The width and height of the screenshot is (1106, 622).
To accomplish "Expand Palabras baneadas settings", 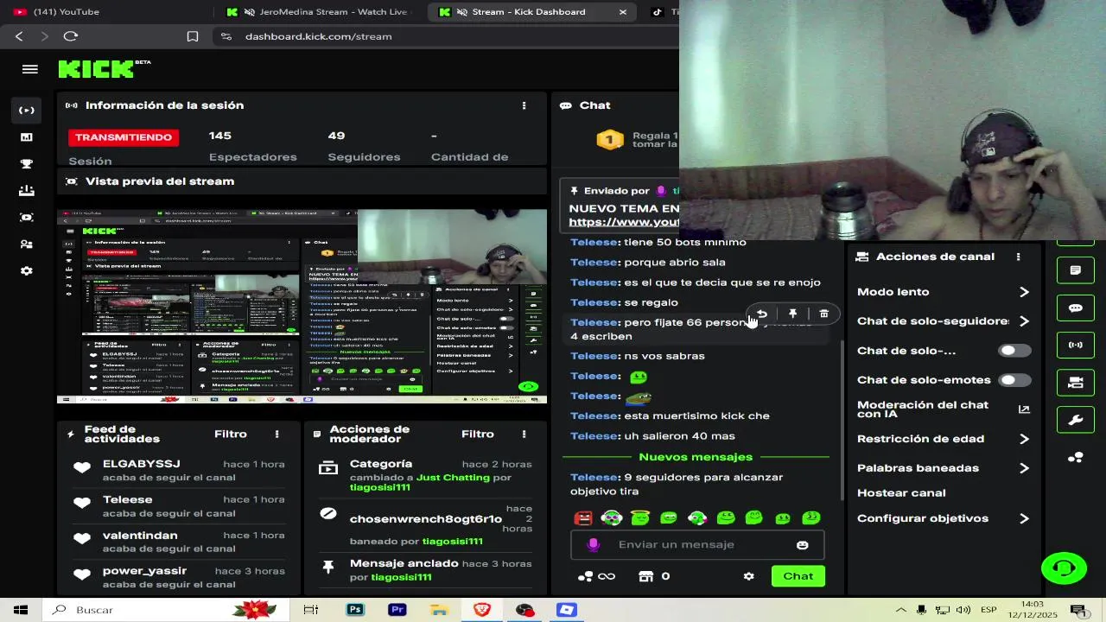I will [1024, 468].
